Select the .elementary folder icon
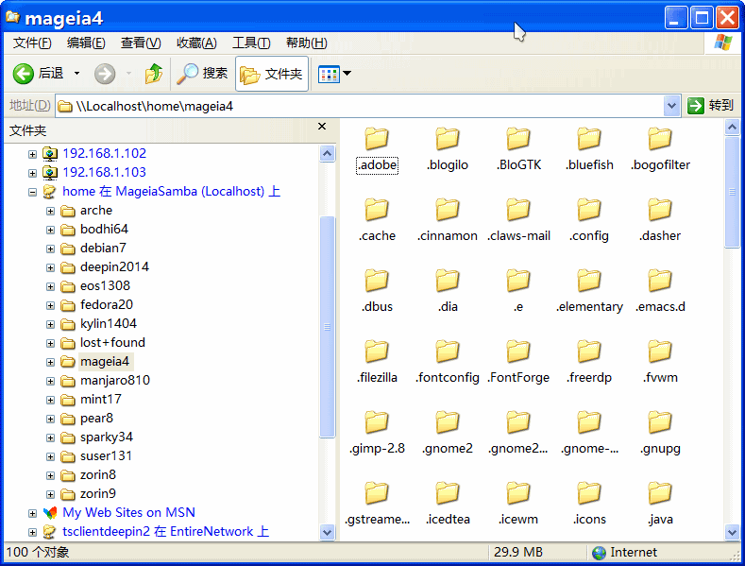 tap(589, 280)
